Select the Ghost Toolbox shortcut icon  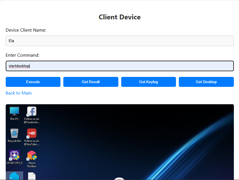coord(32,159)
